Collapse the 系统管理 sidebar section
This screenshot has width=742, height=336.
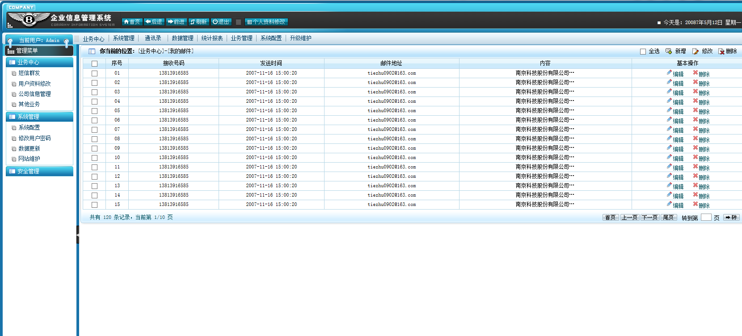click(x=39, y=117)
